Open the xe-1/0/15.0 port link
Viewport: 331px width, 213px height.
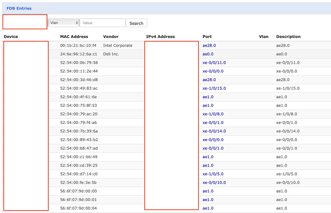point(214,88)
